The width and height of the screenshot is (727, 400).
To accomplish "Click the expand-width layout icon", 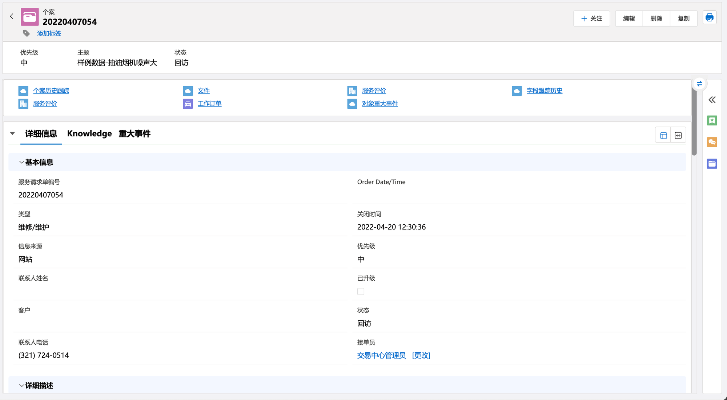I will [x=678, y=135].
